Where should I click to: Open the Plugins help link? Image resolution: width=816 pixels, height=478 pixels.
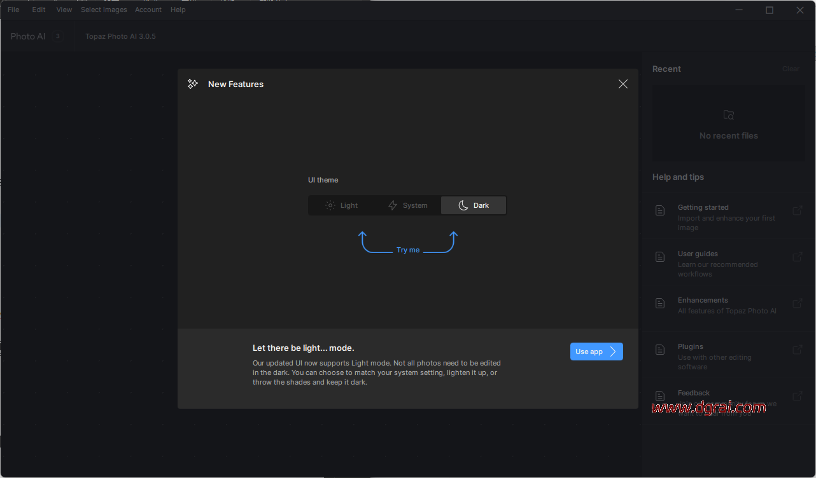(729, 356)
